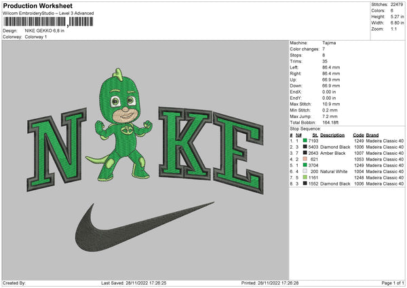Click the Colors value '6'
Screen dimensions: 407x288
click(392, 11)
